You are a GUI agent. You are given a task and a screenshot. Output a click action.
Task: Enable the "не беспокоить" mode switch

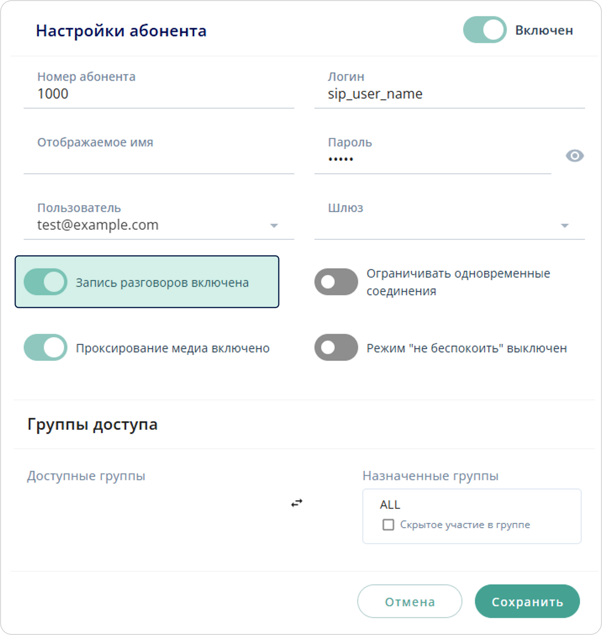click(336, 347)
